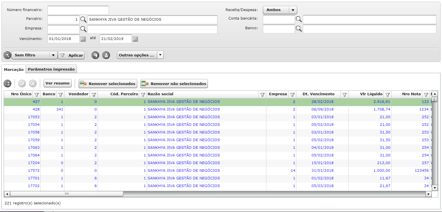Click the Aplicar filter button
This screenshot has width=442, height=212.
click(71, 55)
